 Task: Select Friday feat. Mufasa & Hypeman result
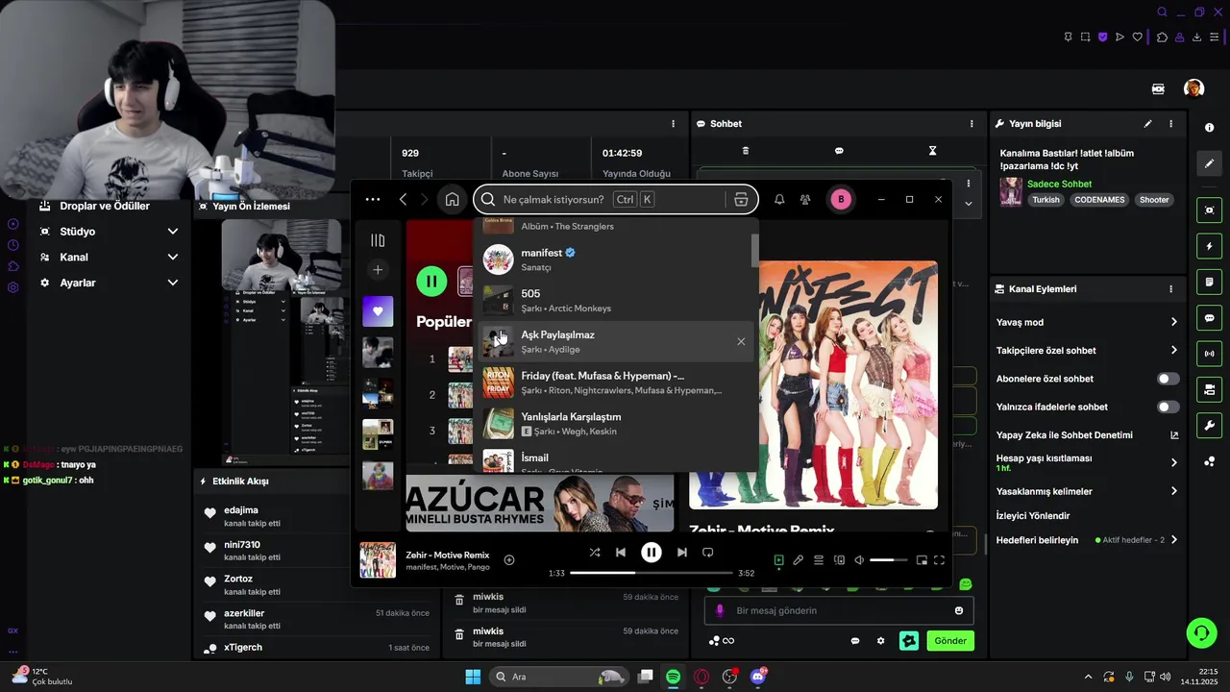[x=615, y=383]
